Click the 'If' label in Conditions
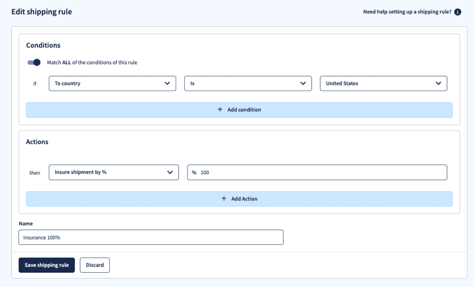 35,84
